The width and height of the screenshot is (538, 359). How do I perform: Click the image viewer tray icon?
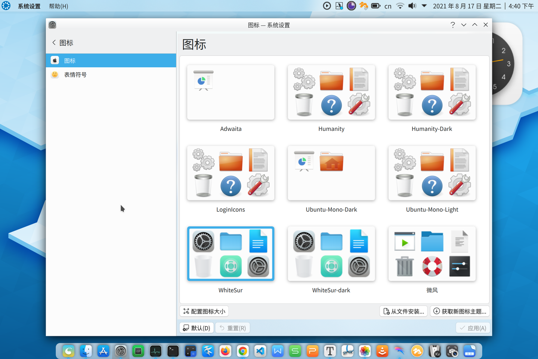click(339, 6)
